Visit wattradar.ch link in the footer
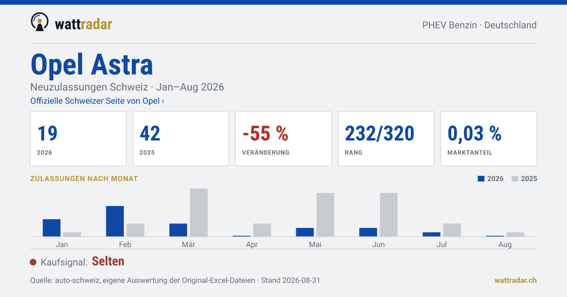This screenshot has width=567, height=297. 515,280
